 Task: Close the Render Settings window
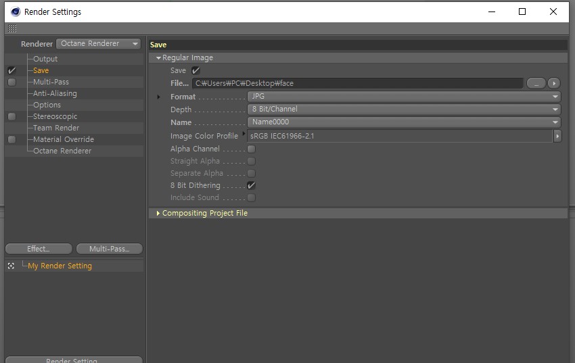tap(553, 11)
